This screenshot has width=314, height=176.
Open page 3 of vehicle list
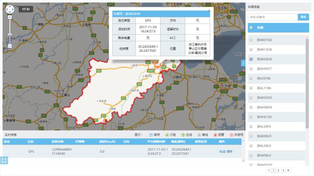(283, 171)
